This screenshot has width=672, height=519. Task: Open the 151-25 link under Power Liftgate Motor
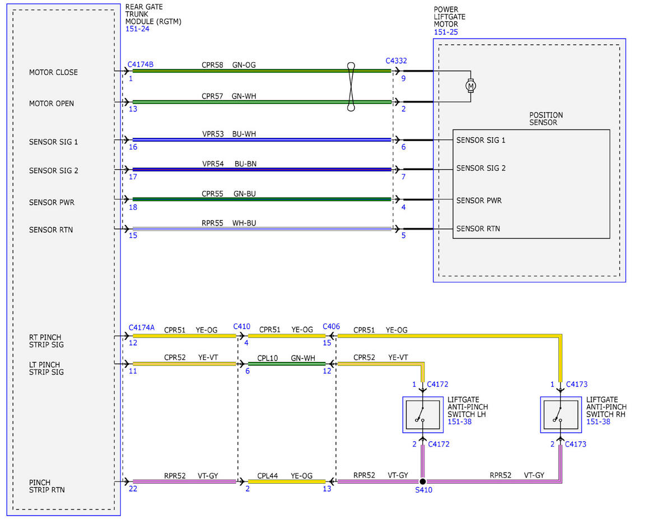(446, 32)
